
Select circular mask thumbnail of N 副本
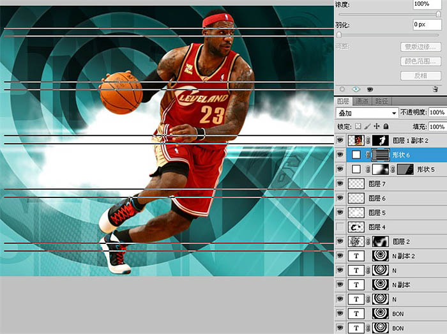[381, 284]
